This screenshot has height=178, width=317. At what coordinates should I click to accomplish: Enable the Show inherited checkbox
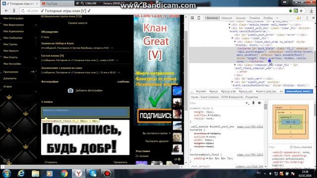point(291,147)
